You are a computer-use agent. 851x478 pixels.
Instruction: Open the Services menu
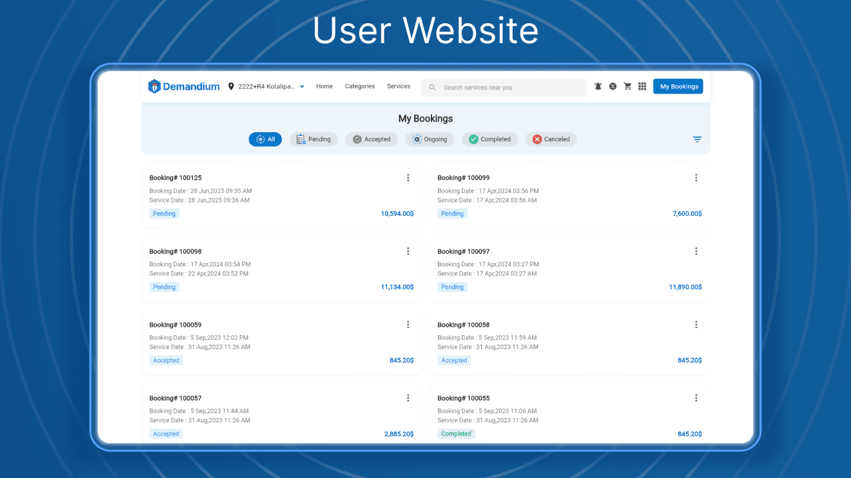point(398,86)
